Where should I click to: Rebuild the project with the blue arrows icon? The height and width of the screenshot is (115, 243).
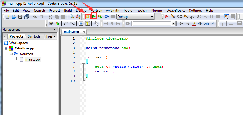[x=107, y=17]
